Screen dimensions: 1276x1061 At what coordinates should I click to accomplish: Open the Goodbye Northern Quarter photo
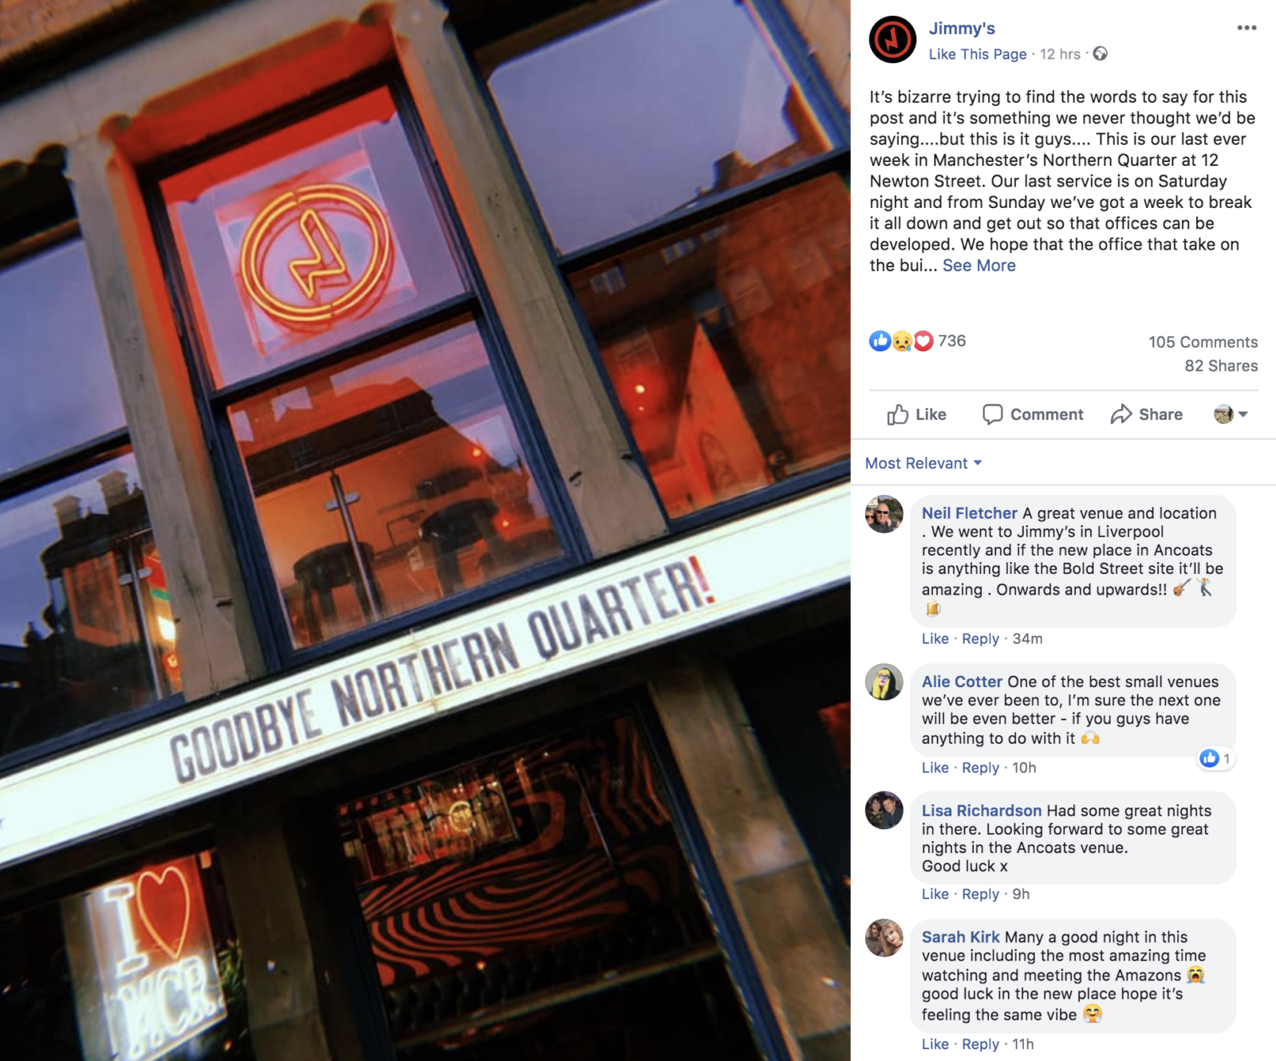[x=425, y=530]
